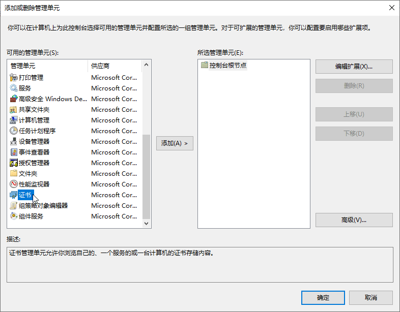Click 管理单元 column header
Viewport: 400px width, 312px height.
47,66
